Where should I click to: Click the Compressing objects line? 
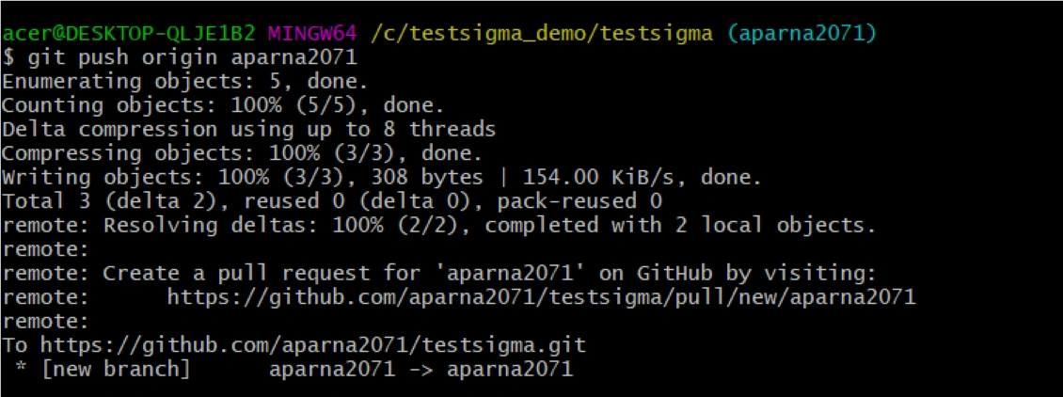tap(241, 153)
